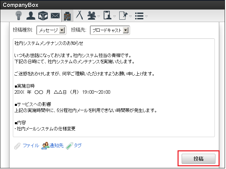226x169 pixels.
Task: Open the ファイル link
Action: click(31, 146)
